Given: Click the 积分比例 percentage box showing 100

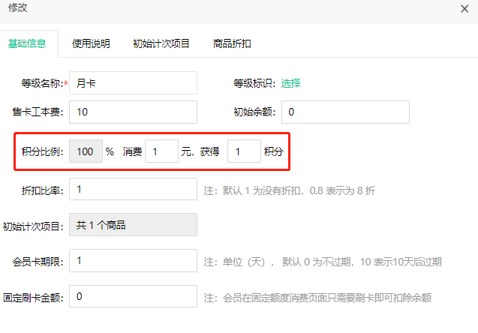Looking at the screenshot, I should tap(85, 151).
